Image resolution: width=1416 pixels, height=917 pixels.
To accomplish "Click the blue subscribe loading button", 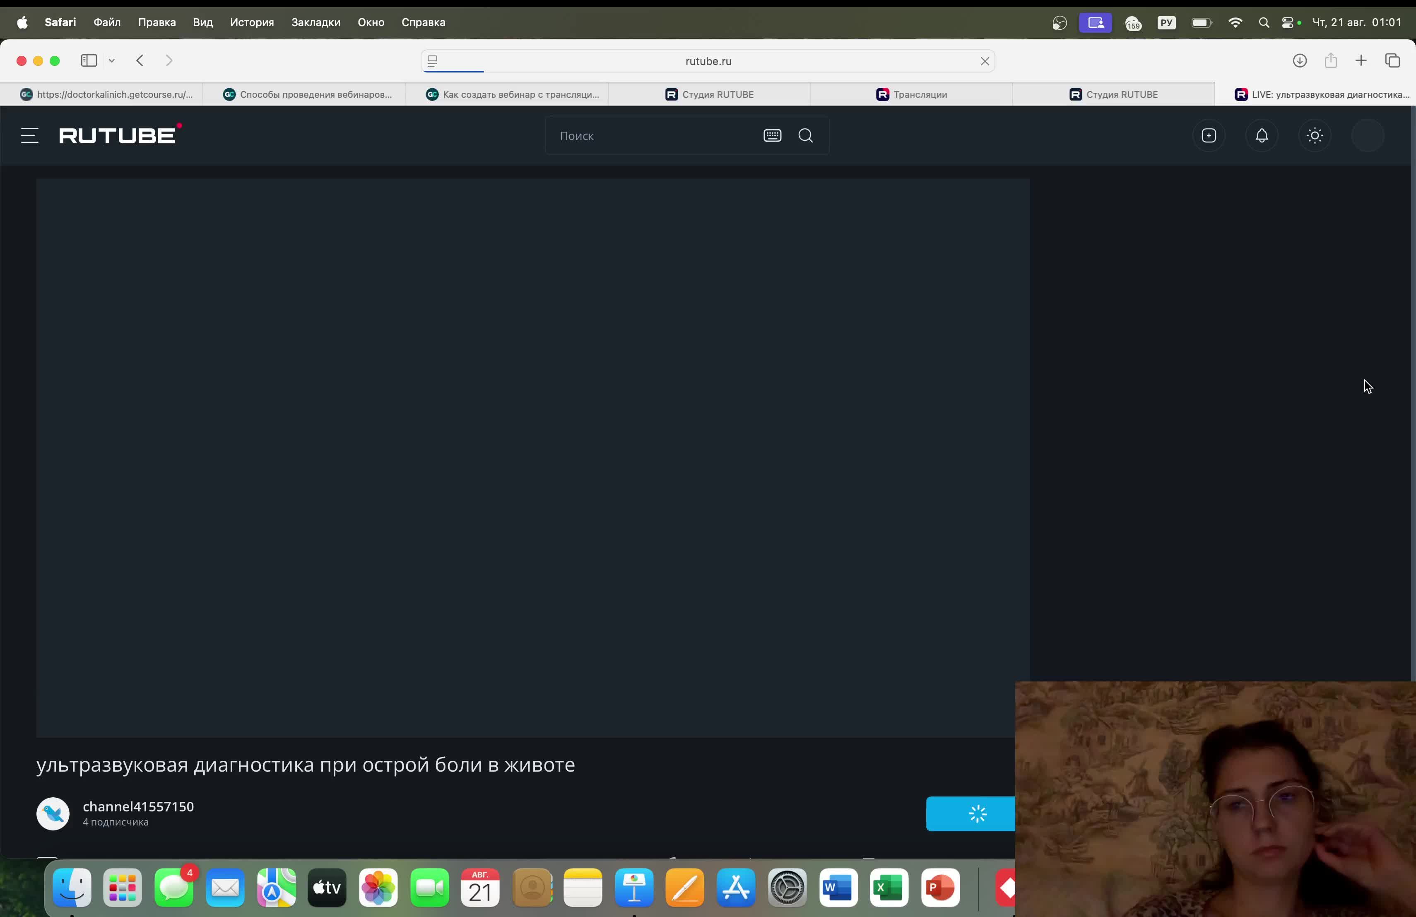I will [970, 813].
